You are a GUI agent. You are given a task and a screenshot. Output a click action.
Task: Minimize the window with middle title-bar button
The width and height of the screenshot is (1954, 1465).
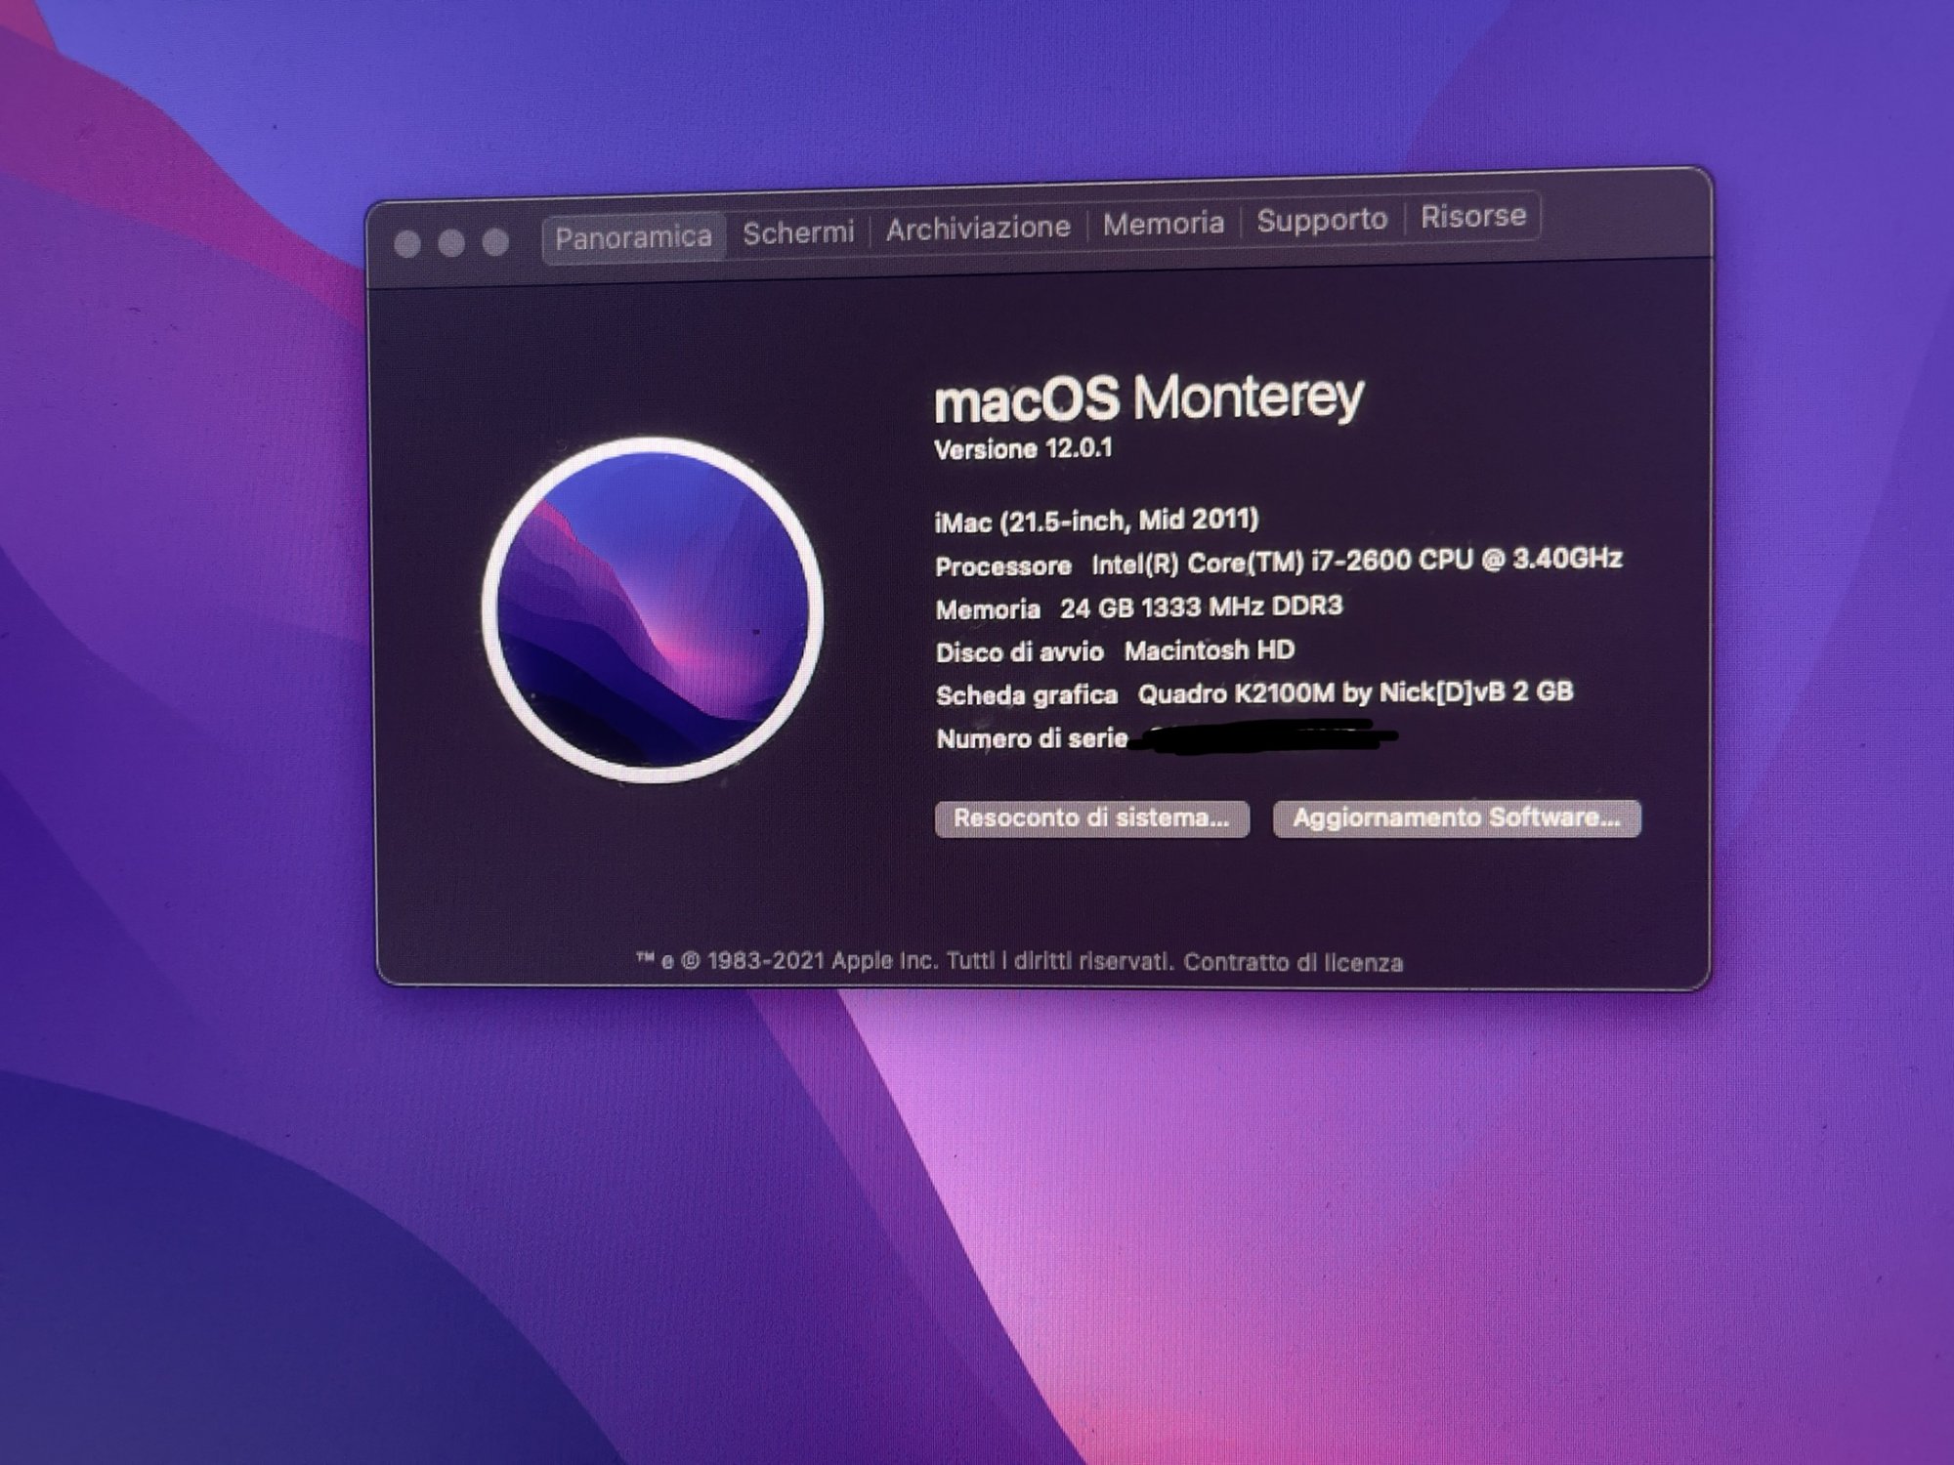(451, 242)
